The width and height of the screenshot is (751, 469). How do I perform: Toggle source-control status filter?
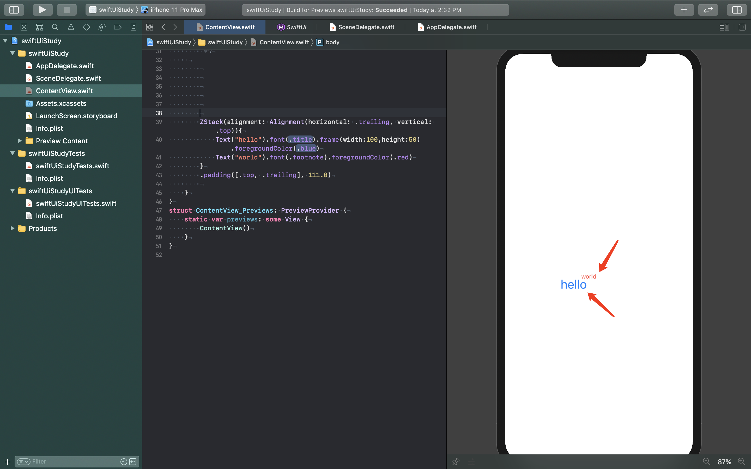(x=133, y=461)
